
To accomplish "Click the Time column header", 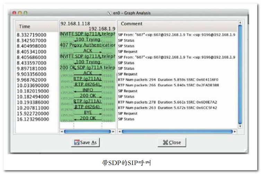I will pyautogui.click(x=37, y=26).
